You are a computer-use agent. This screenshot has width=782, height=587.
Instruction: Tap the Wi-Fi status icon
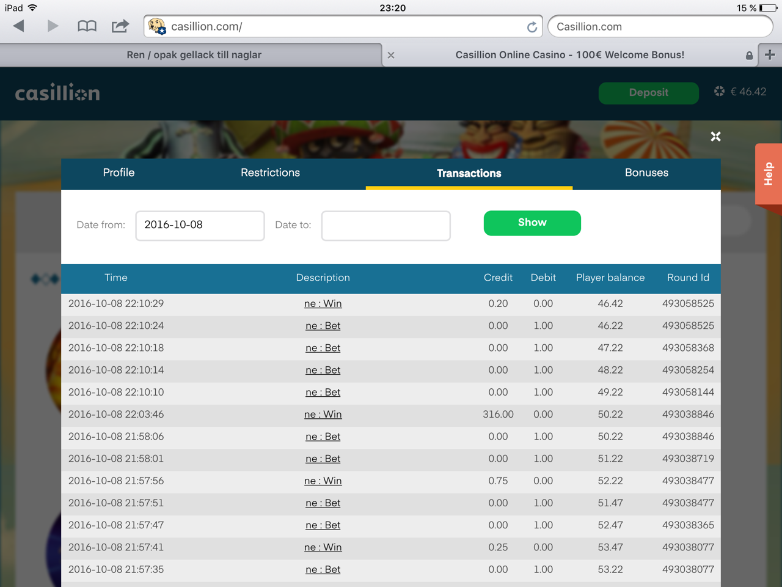(32, 7)
